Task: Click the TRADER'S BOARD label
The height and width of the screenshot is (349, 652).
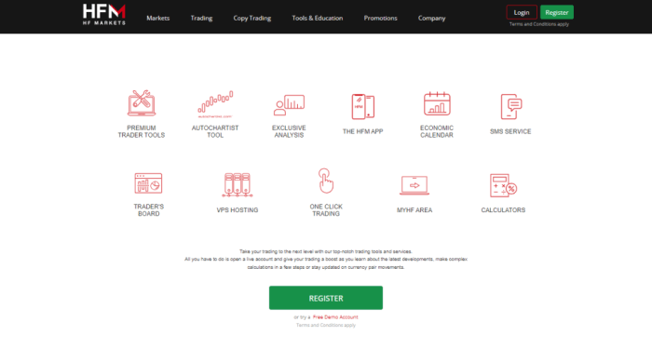Action: (x=148, y=210)
